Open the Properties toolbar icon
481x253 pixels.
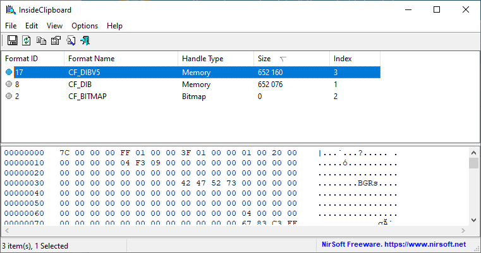pos(56,41)
